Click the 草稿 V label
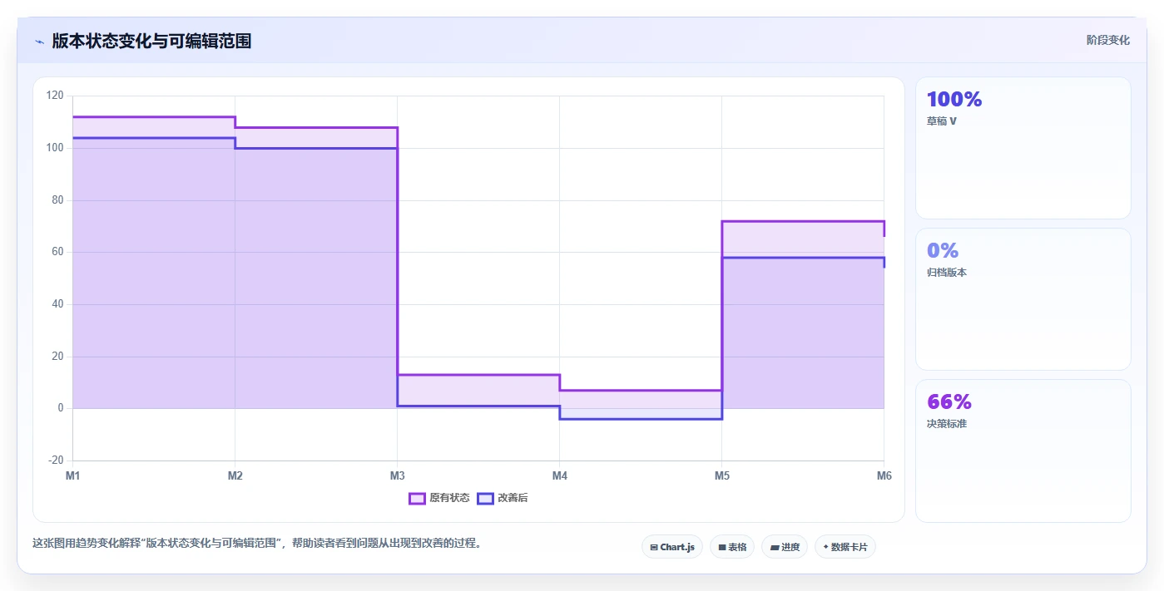The image size is (1164, 591). (942, 121)
